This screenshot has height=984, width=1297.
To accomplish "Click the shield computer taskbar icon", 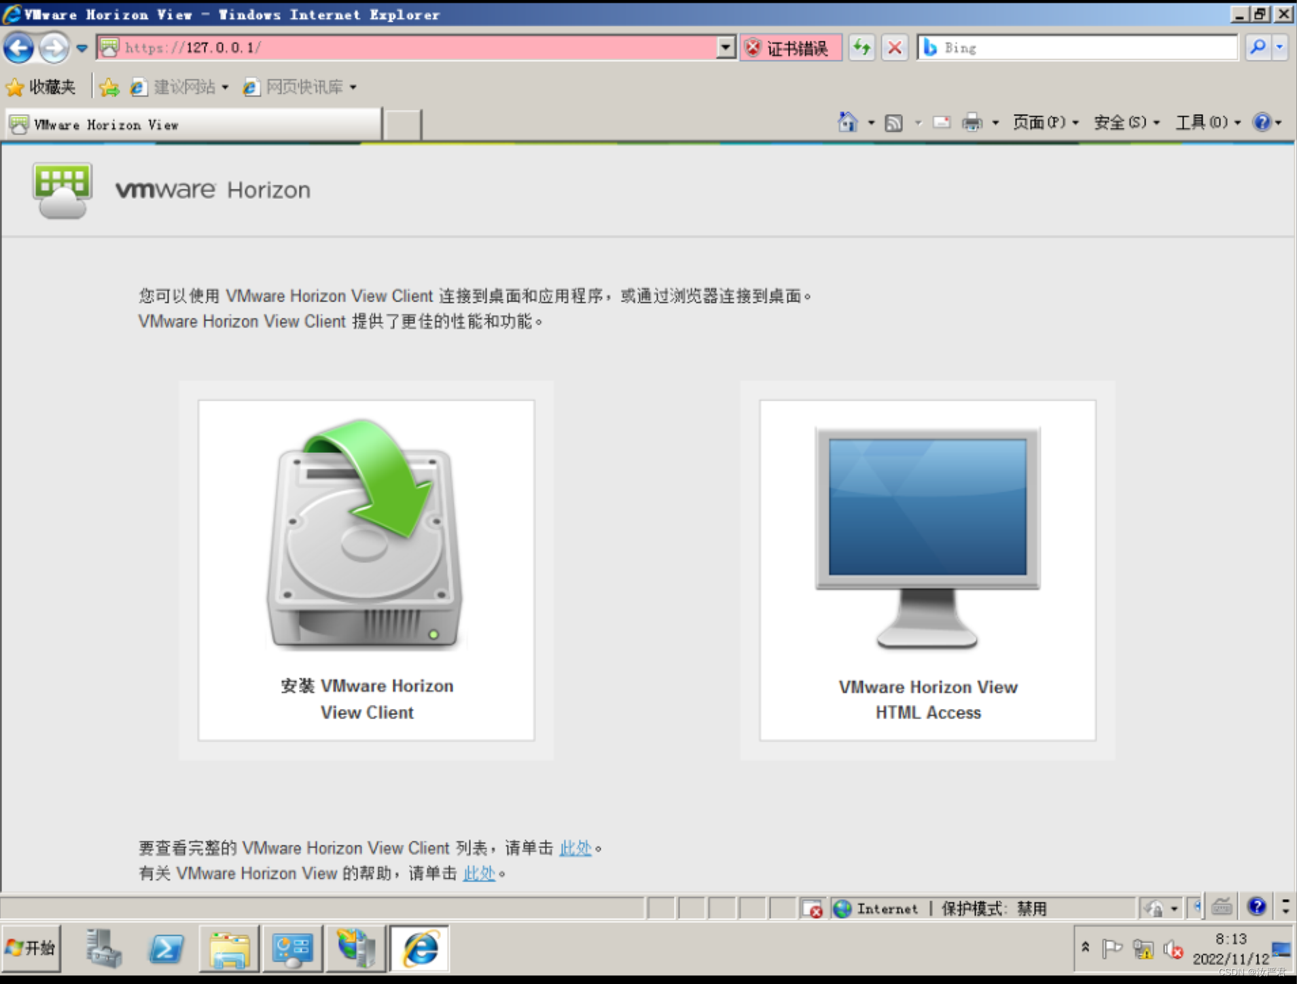I will pyautogui.click(x=356, y=949).
